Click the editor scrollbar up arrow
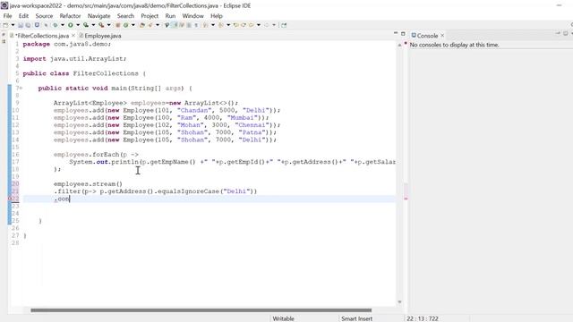 (399, 45)
